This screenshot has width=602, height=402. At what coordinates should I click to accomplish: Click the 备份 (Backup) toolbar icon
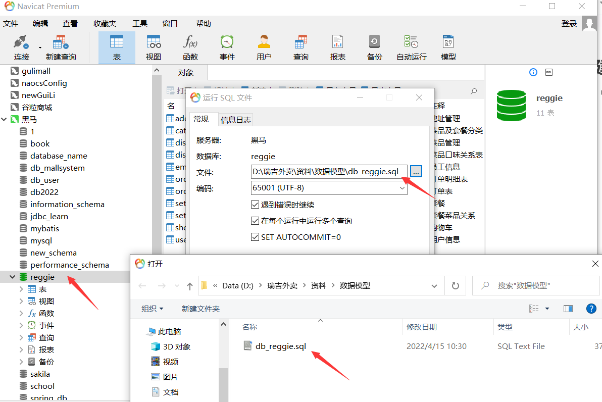[374, 47]
